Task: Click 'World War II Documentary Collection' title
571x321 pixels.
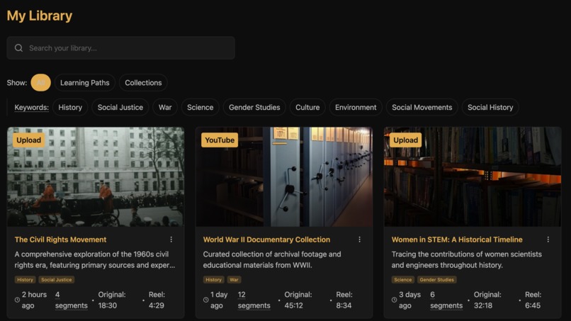Action: coord(266,240)
